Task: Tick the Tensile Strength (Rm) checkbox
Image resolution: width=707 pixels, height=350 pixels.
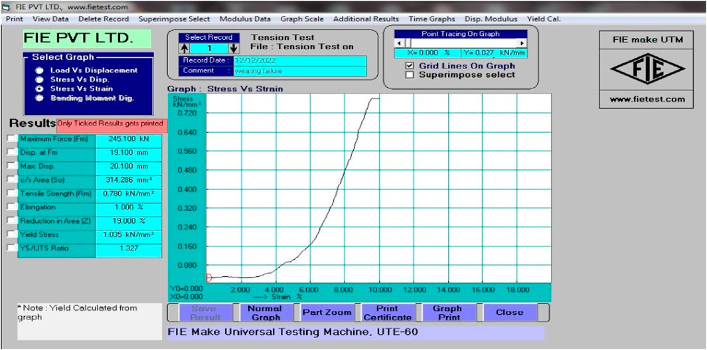Action: [11, 193]
